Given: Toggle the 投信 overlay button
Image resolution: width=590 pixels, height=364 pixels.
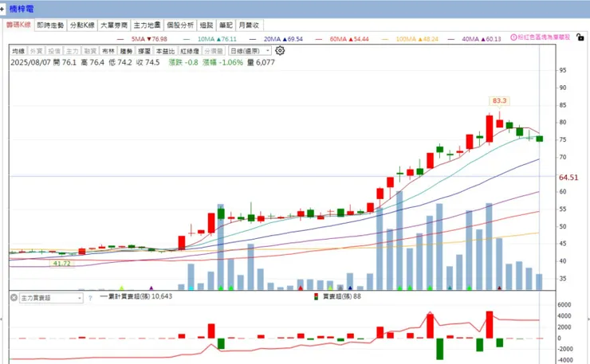Looking at the screenshot, I should click(54, 51).
